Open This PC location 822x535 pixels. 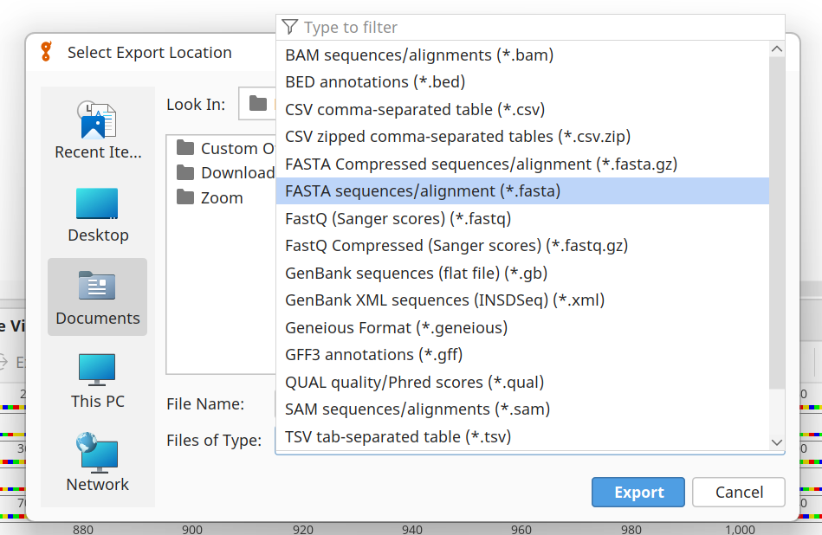pyautogui.click(x=97, y=380)
